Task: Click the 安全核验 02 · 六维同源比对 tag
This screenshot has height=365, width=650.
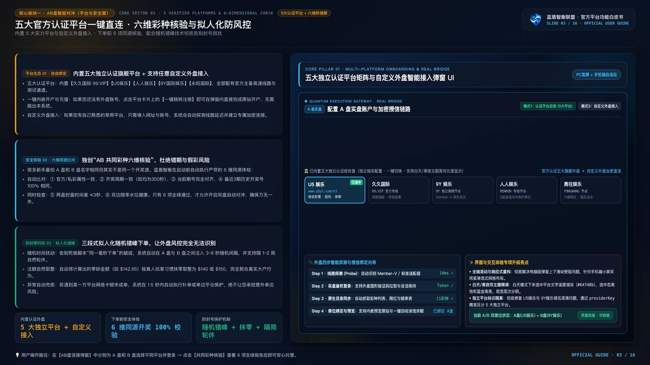Action: coord(50,160)
